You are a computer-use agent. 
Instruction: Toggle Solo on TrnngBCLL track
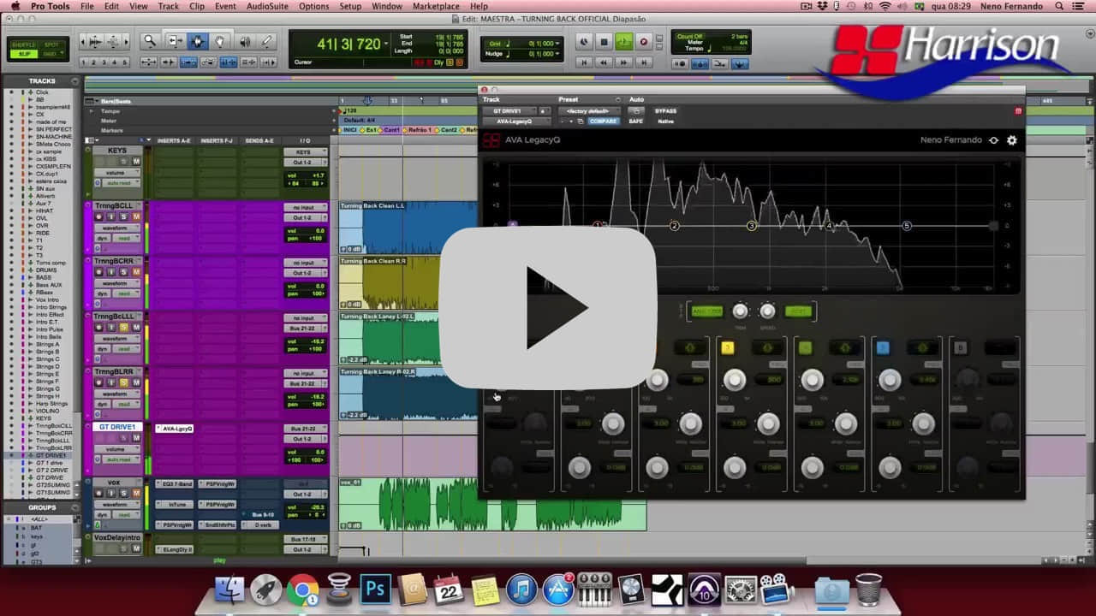pos(123,217)
